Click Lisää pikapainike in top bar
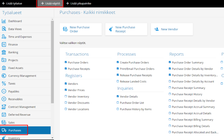This screenshot has height=140, width=224. pyautogui.click(x=79, y=3)
